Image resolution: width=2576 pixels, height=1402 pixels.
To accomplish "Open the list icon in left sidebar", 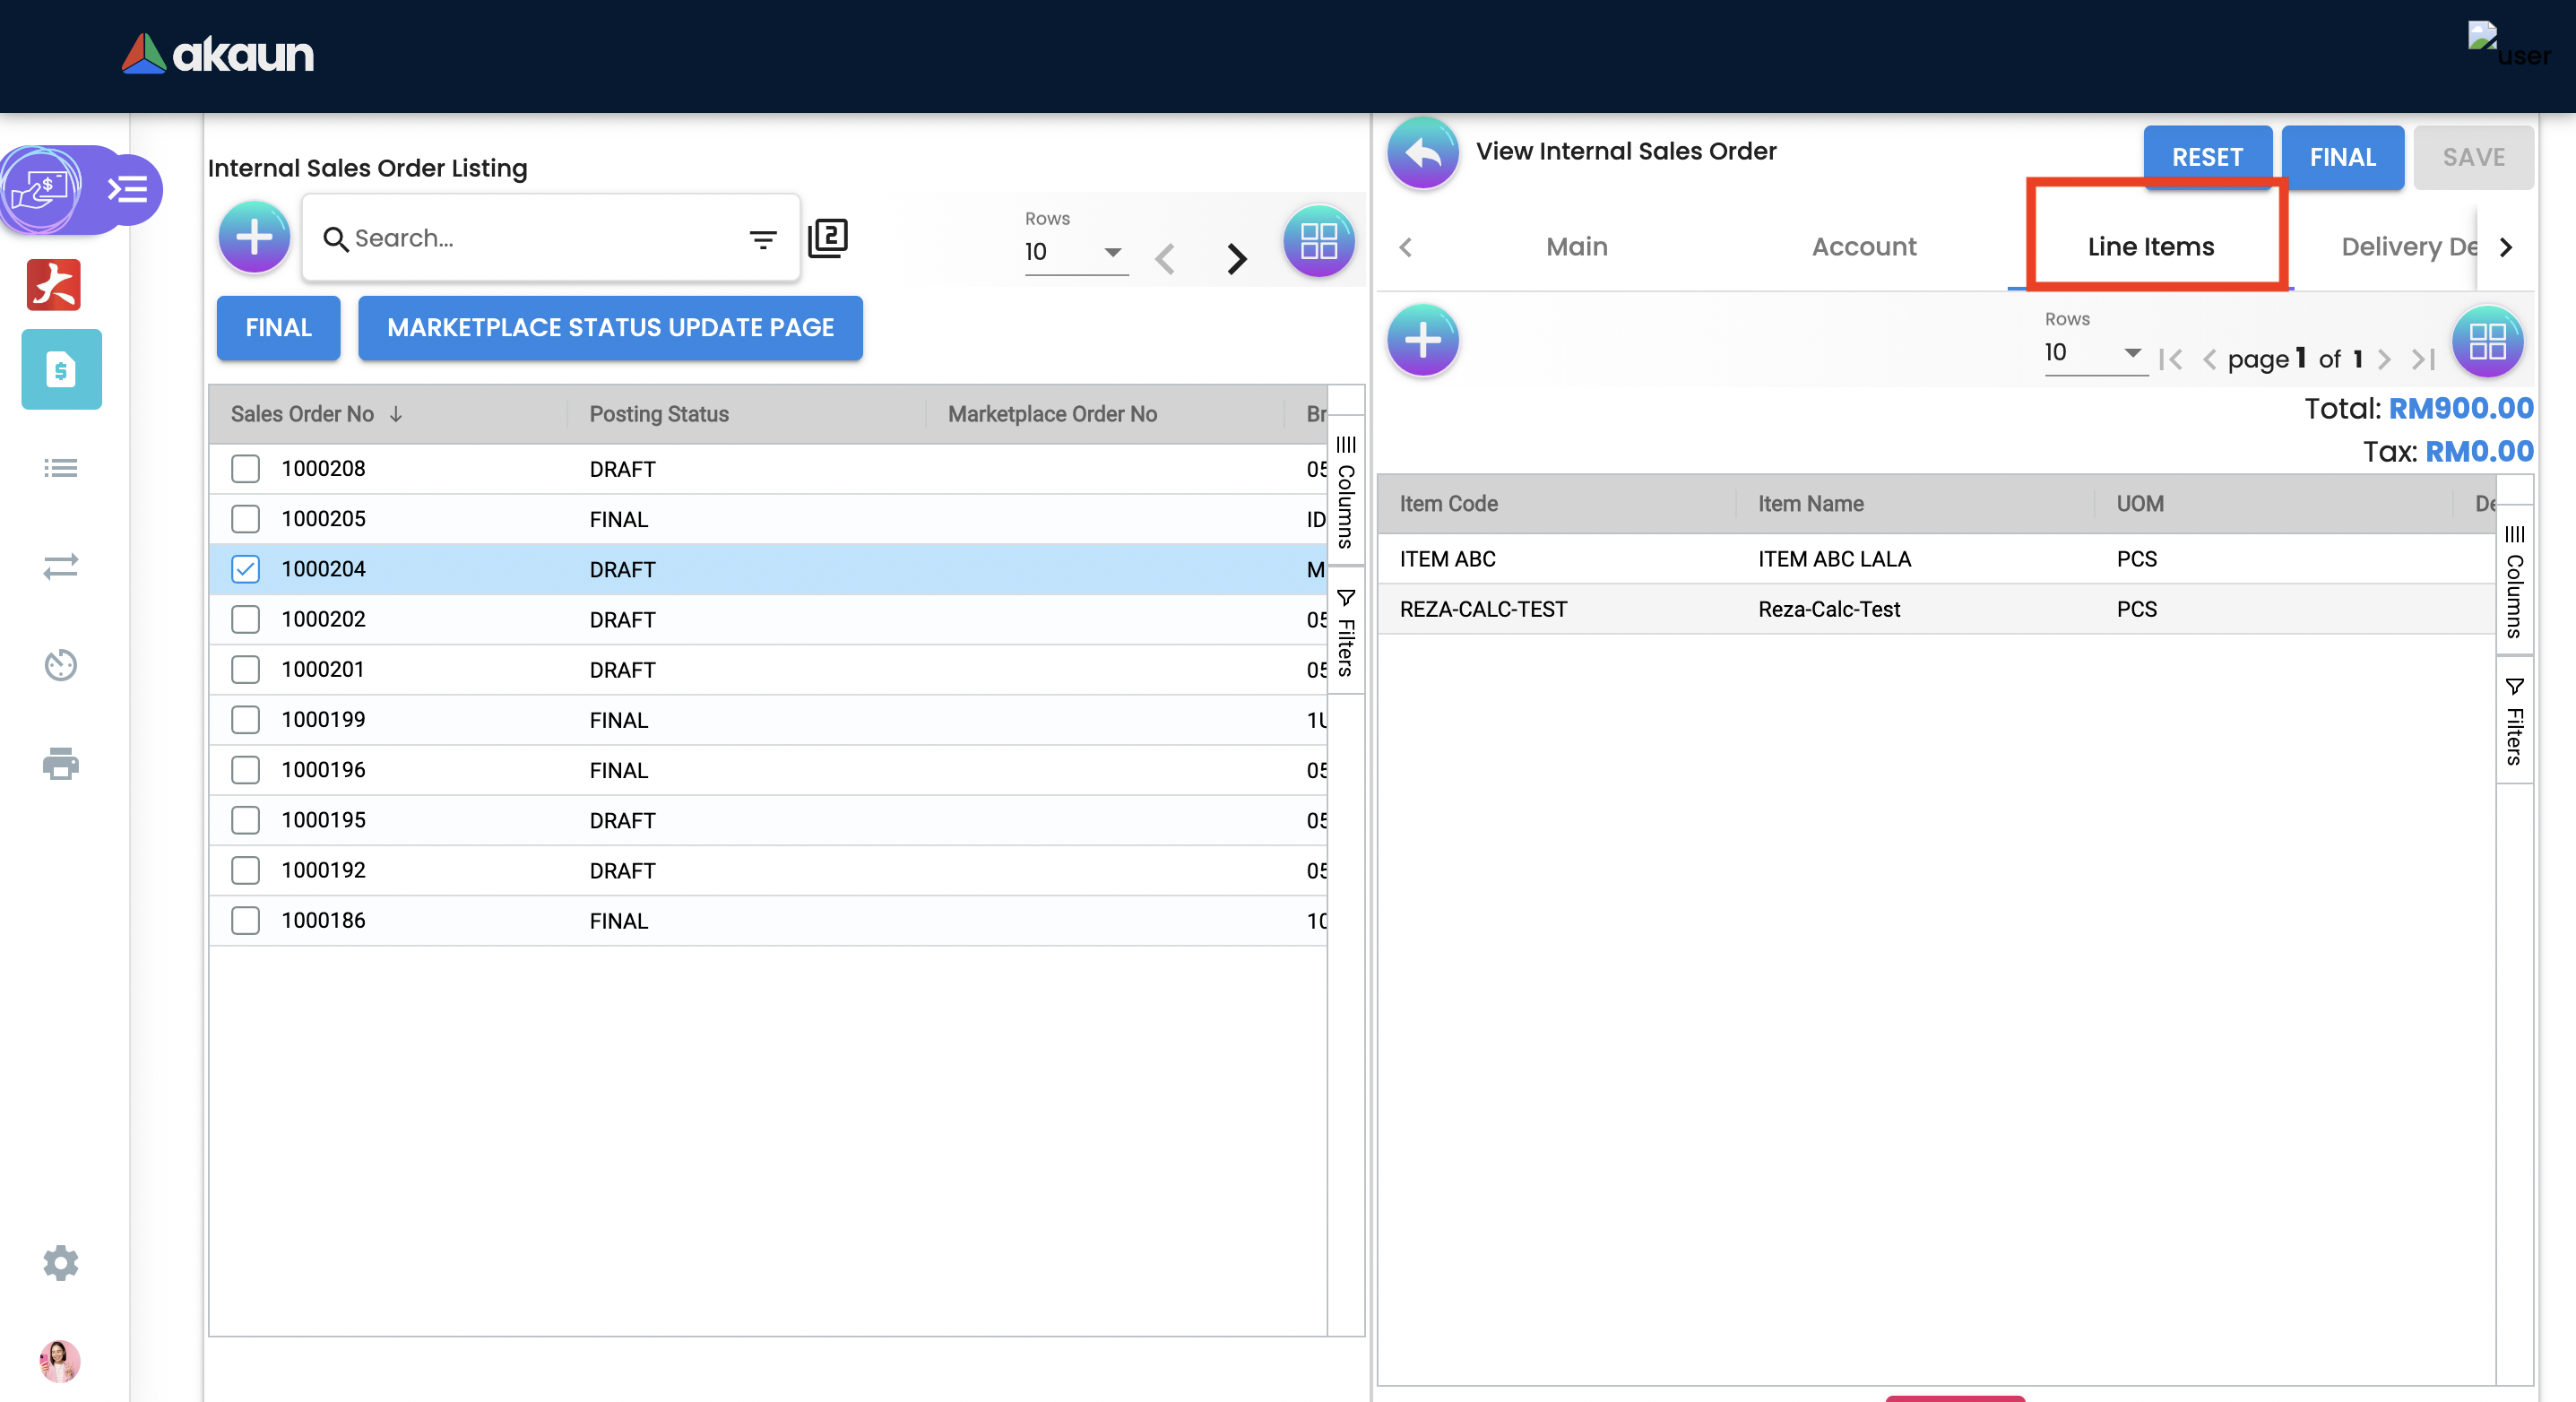I will click(x=61, y=468).
